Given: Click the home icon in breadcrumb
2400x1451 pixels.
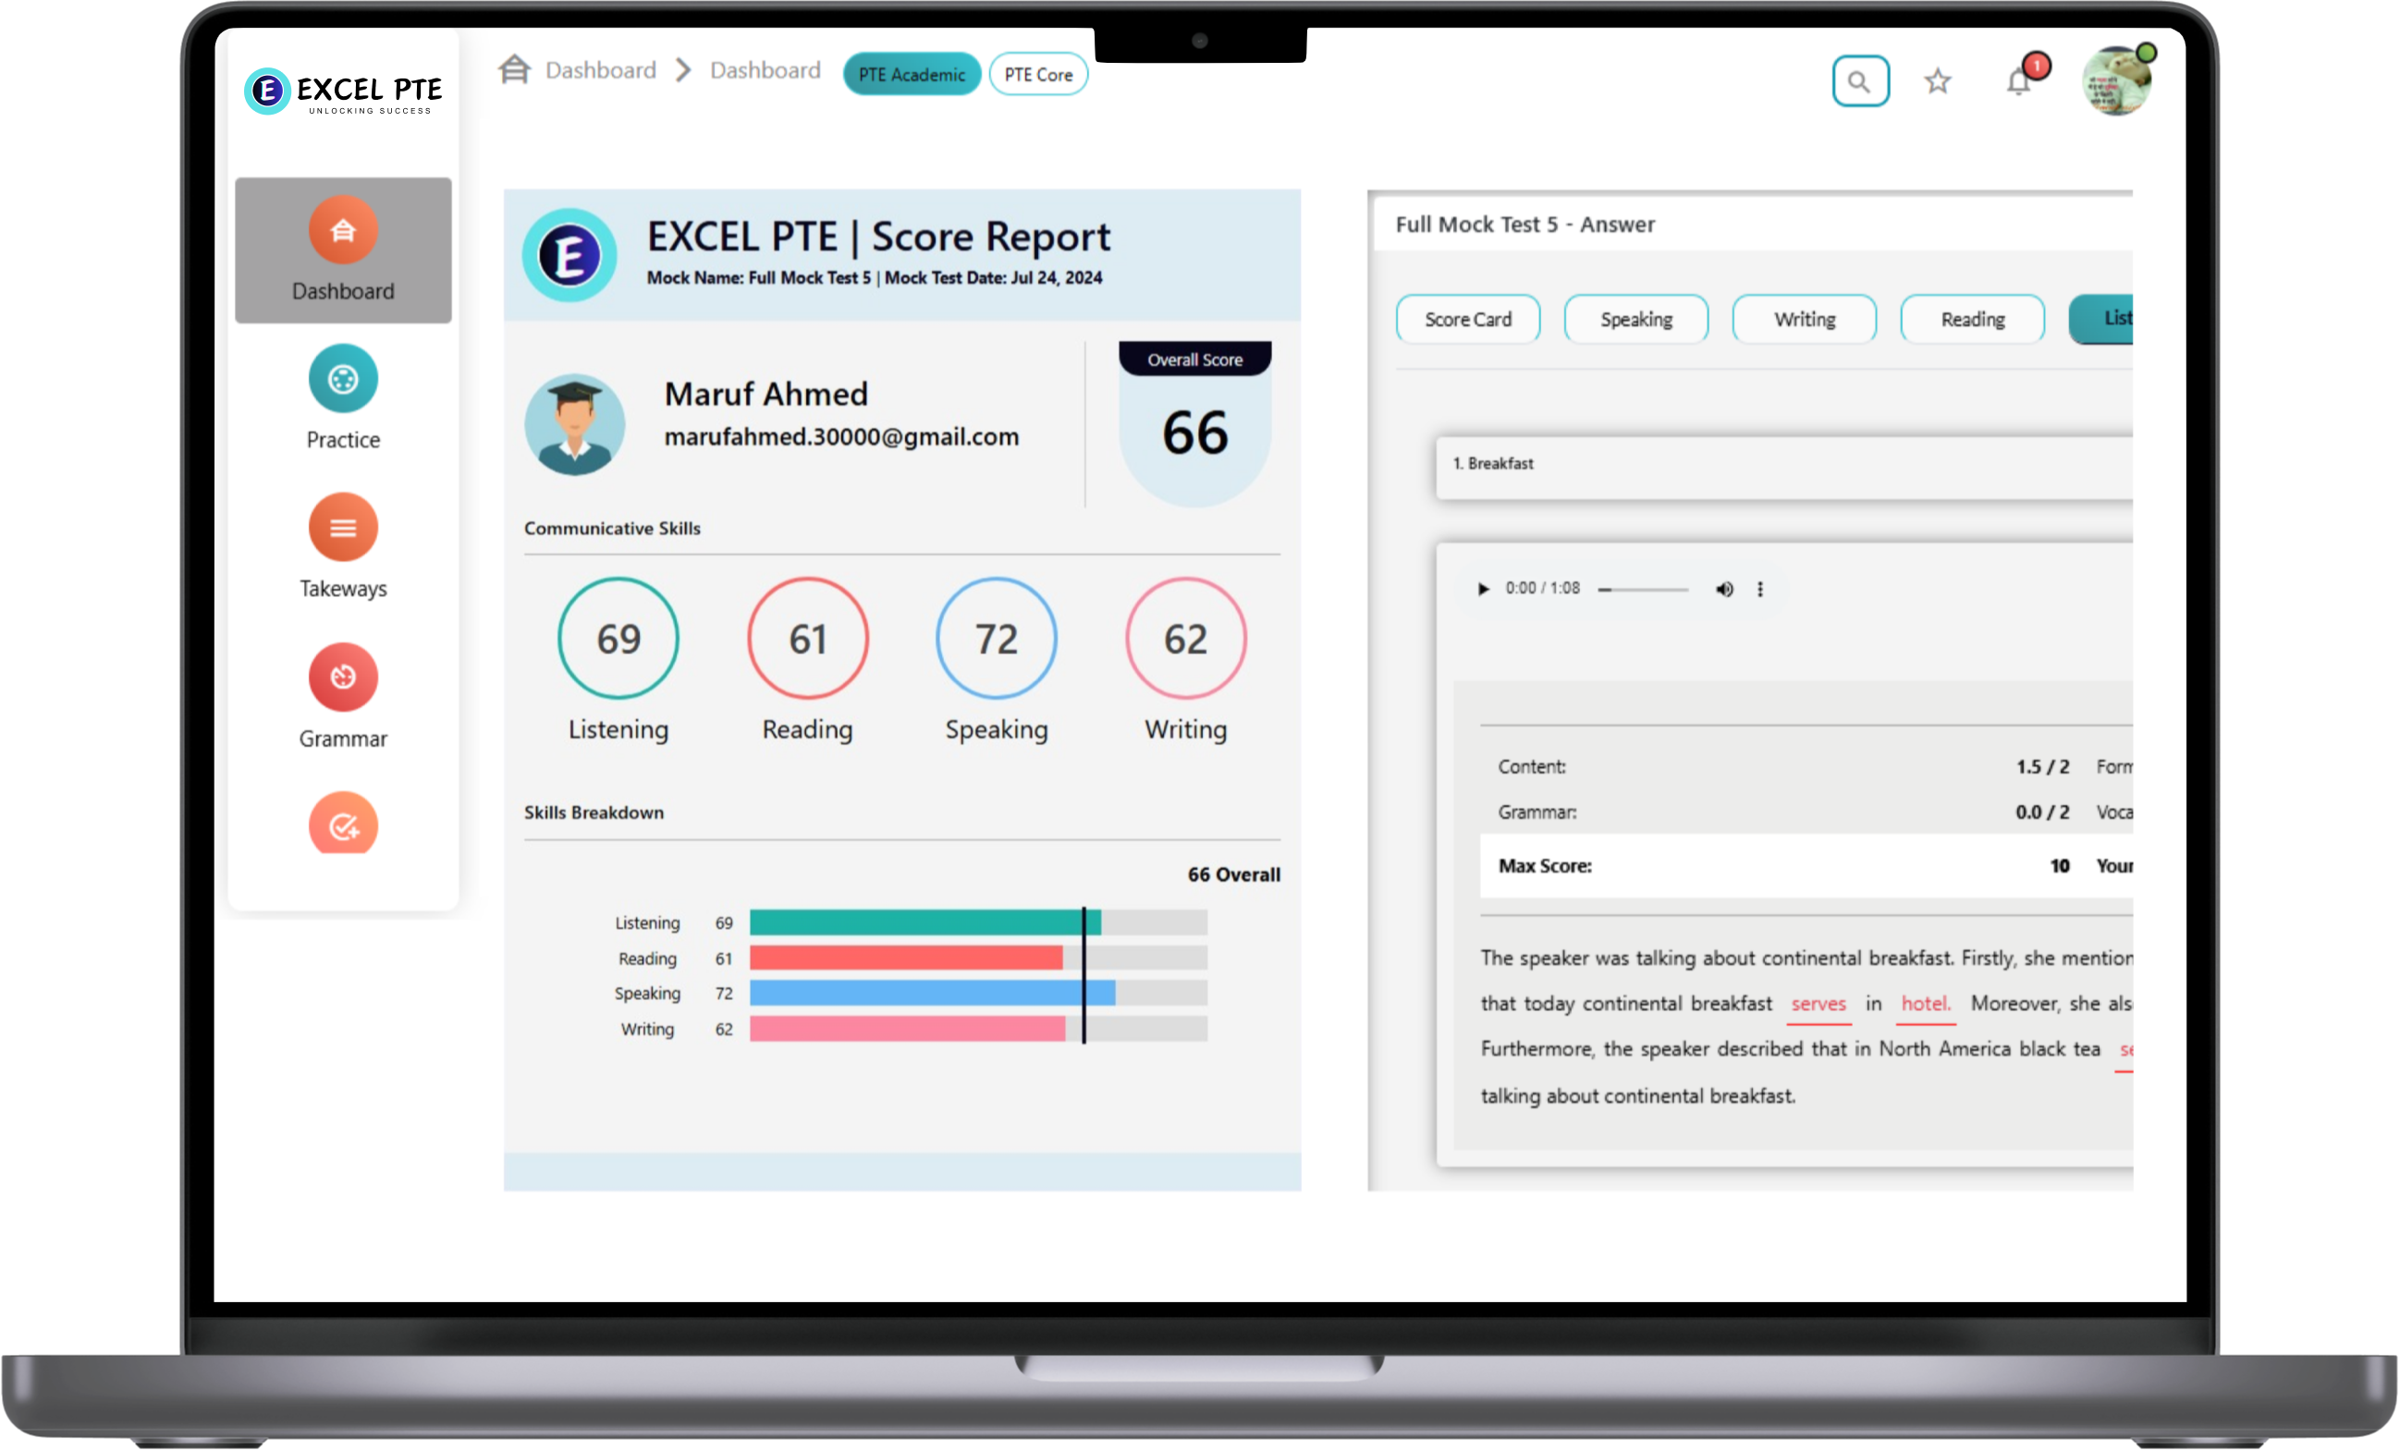Looking at the screenshot, I should coord(514,70).
